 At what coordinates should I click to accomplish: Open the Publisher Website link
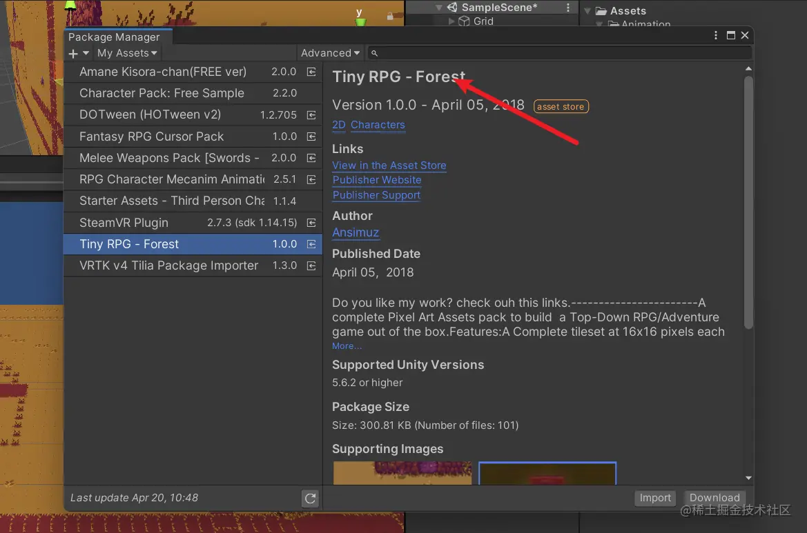pos(377,180)
